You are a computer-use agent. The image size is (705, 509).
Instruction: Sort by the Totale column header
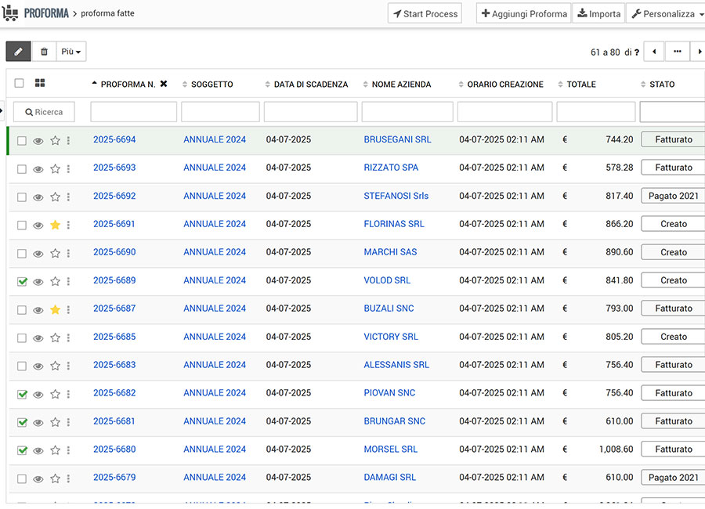click(581, 85)
